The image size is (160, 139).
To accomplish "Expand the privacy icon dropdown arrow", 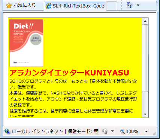I will (112, 131).
